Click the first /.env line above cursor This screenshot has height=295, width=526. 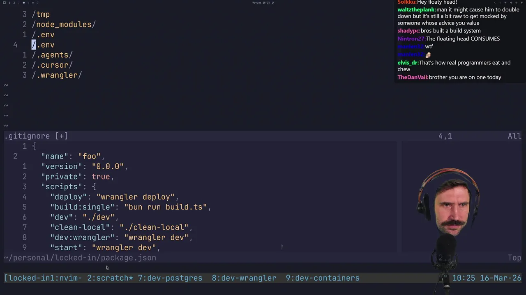tap(43, 35)
